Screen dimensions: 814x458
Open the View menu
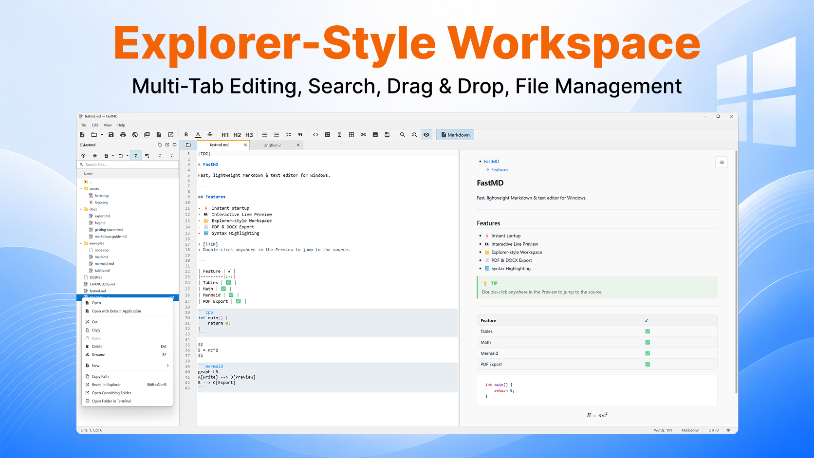[108, 125]
